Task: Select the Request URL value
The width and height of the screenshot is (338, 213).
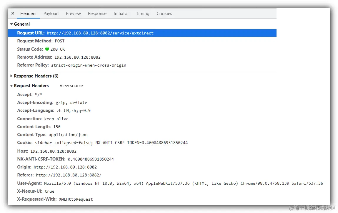Action: tap(100, 33)
